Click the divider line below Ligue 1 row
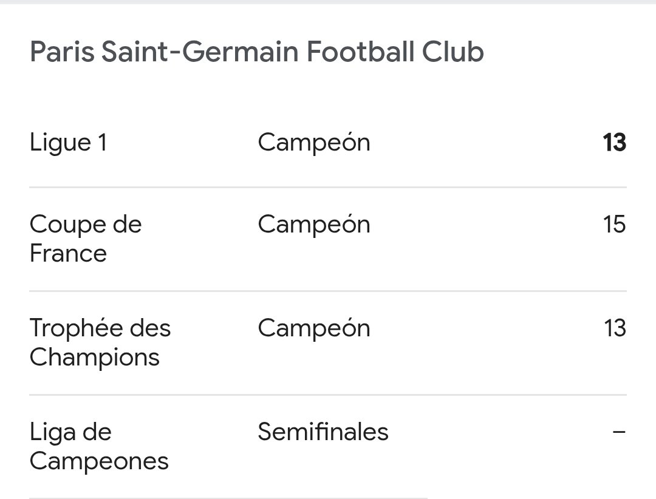This screenshot has width=656, height=499. click(328, 188)
